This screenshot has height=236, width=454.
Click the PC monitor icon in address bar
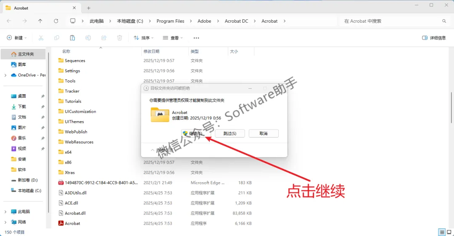tap(73, 21)
